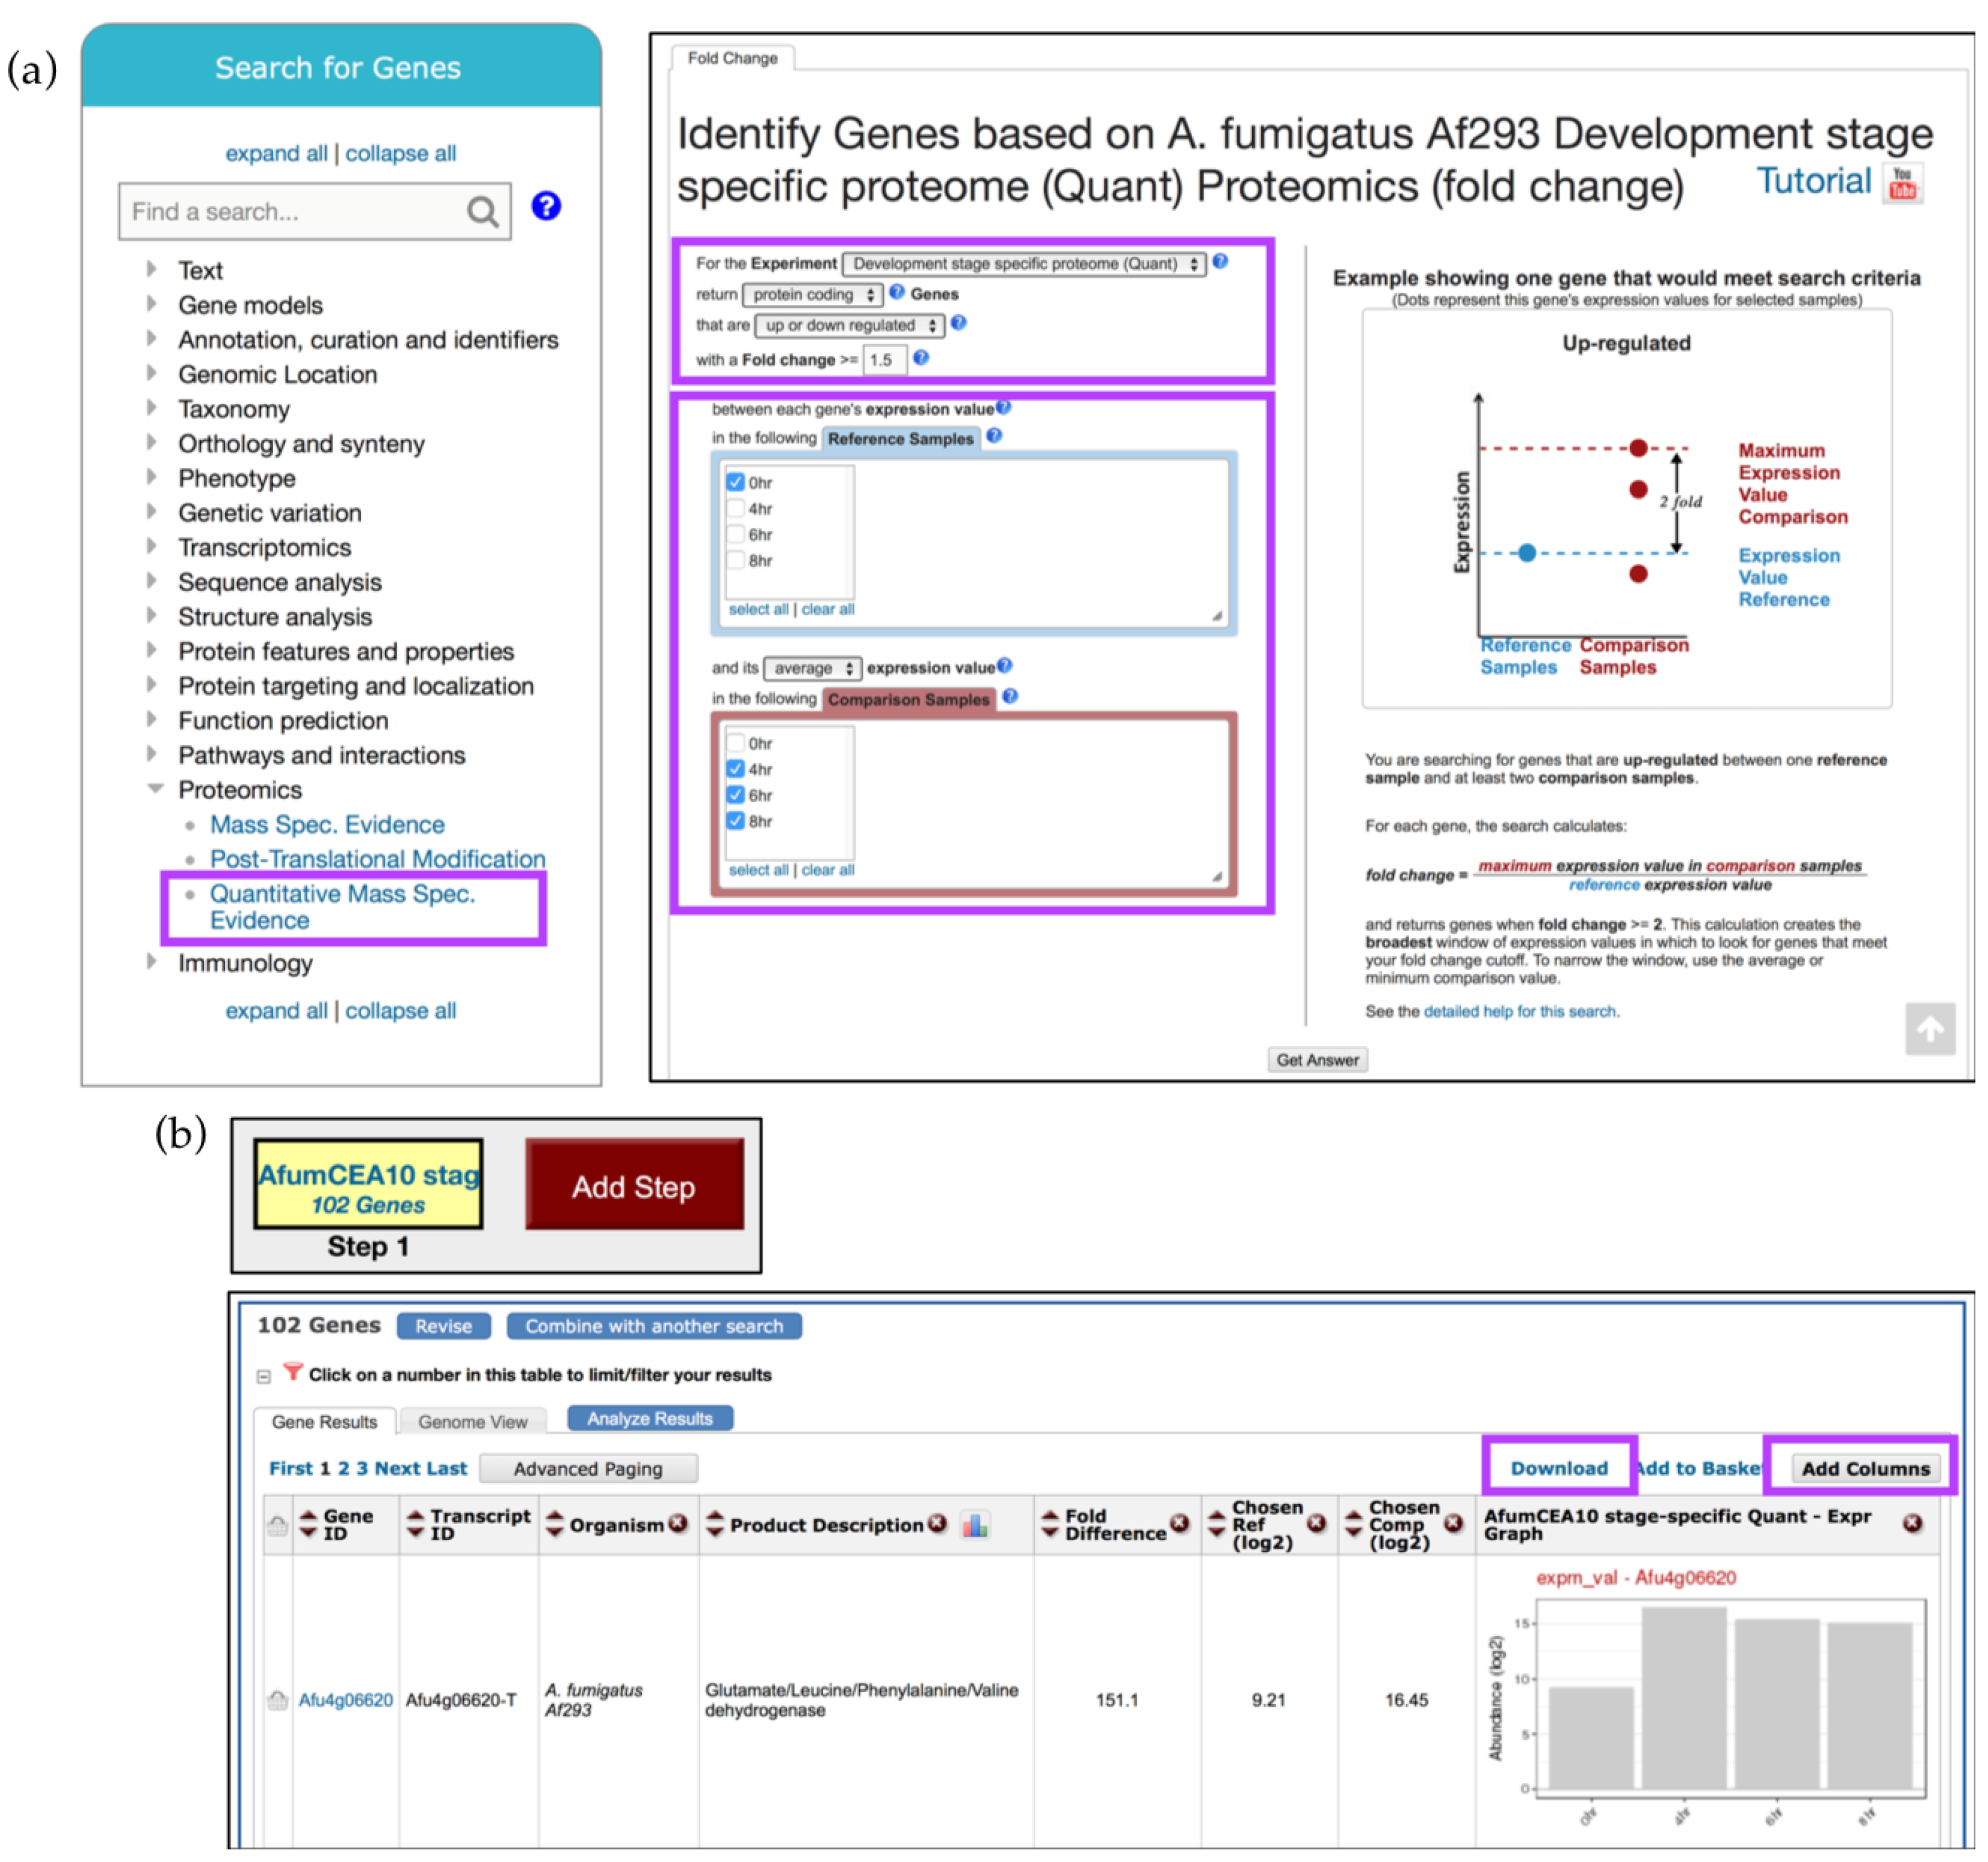
Task: Uncheck 8hr in Comparison Samples
Action: point(736,821)
